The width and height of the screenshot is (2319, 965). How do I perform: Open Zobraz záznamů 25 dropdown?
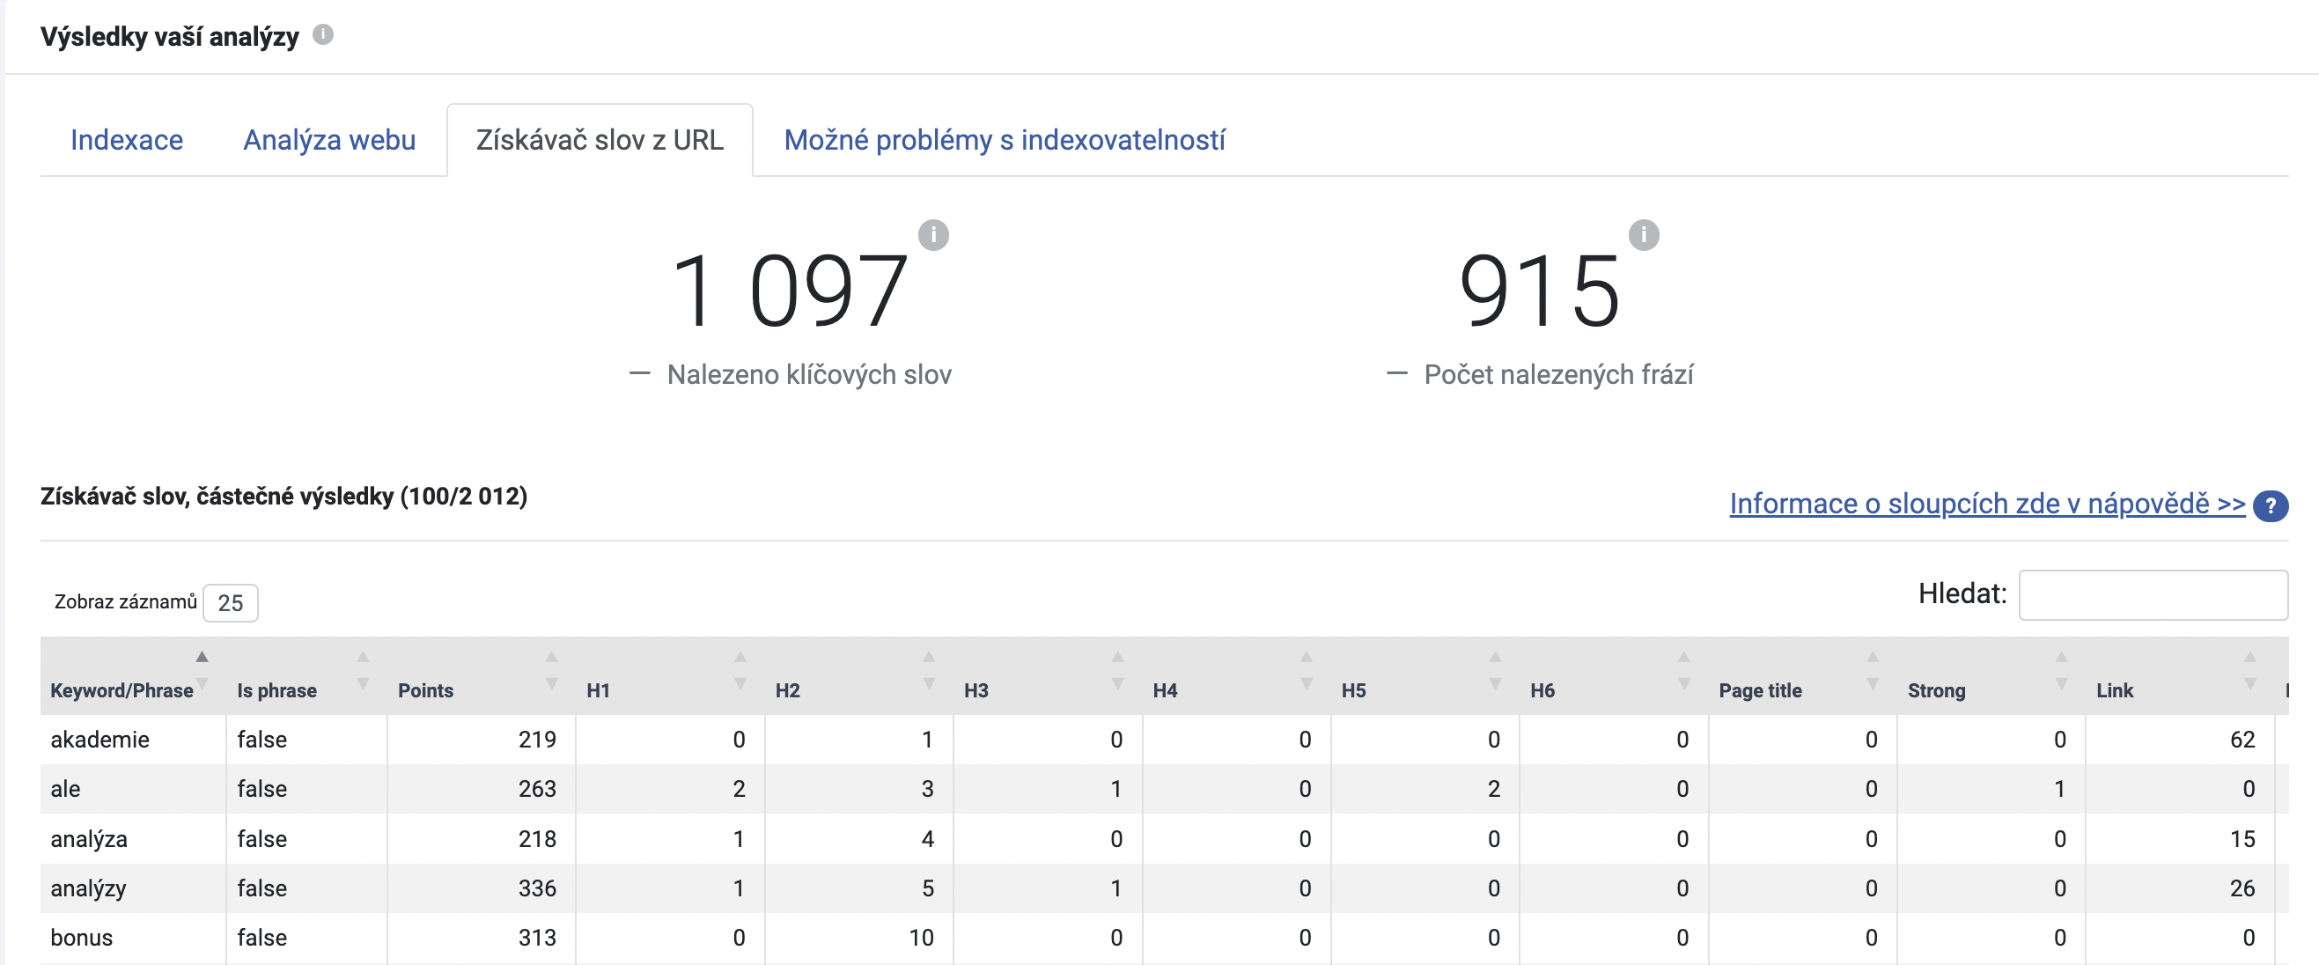coord(231,603)
